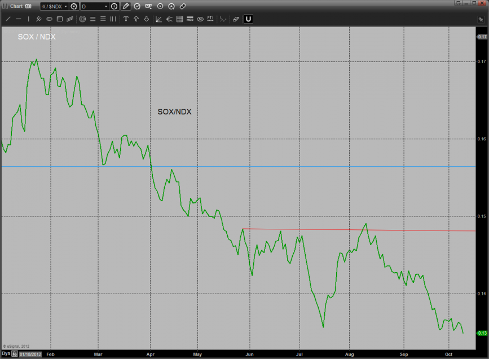Click the SOX/NDX text annotation
Viewport: 489px width, 359px height.
[174, 112]
